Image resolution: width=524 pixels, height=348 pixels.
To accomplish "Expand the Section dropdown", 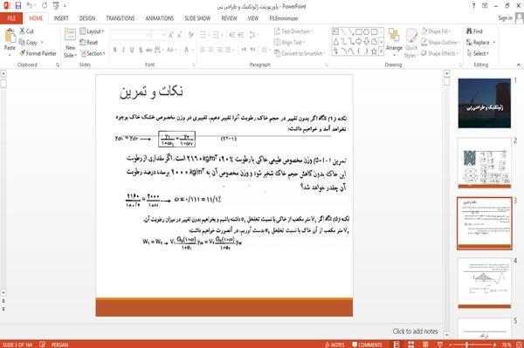I will [93, 53].
